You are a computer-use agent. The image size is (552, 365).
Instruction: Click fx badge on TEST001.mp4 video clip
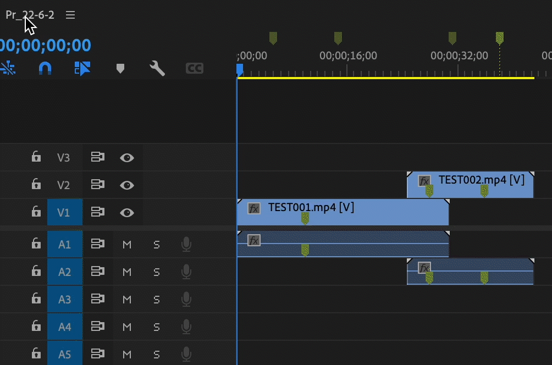(x=254, y=208)
